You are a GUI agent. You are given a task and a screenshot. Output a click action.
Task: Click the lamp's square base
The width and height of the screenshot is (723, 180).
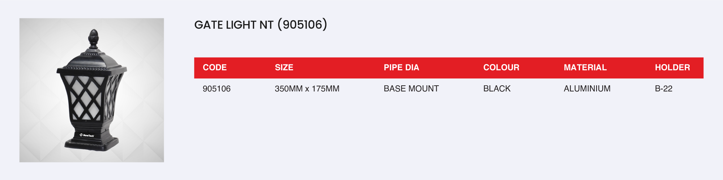tap(91, 143)
